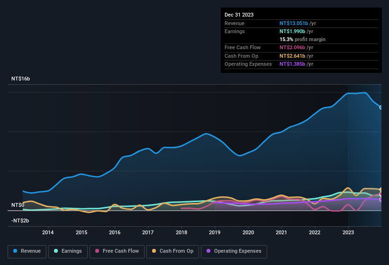Click the -NT$2b y-axis label

coord(20,221)
